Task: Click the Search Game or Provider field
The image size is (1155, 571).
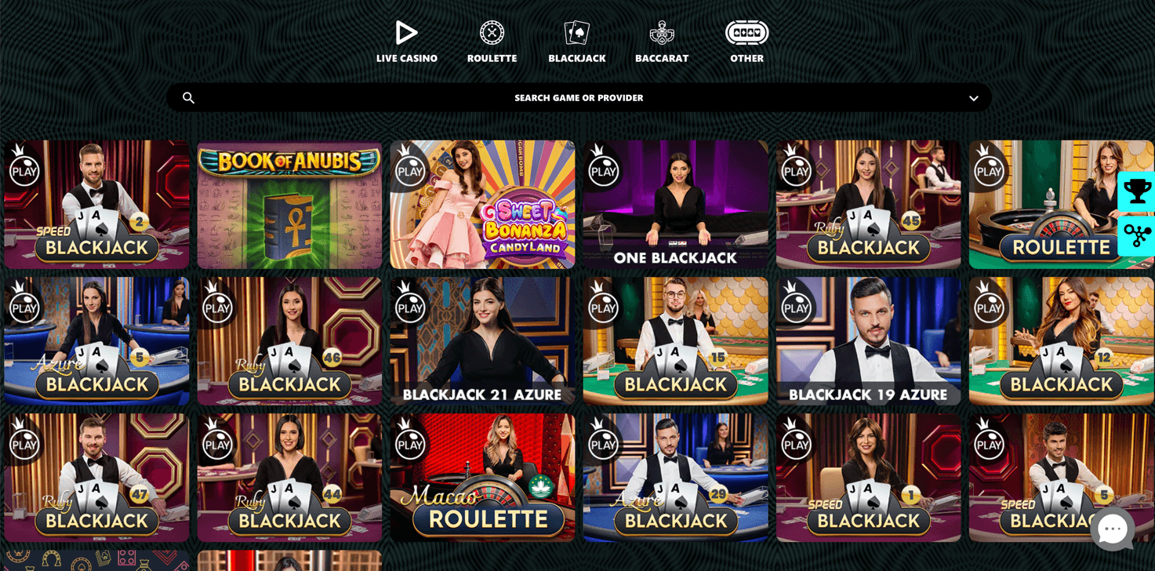Action: pyautogui.click(x=579, y=98)
